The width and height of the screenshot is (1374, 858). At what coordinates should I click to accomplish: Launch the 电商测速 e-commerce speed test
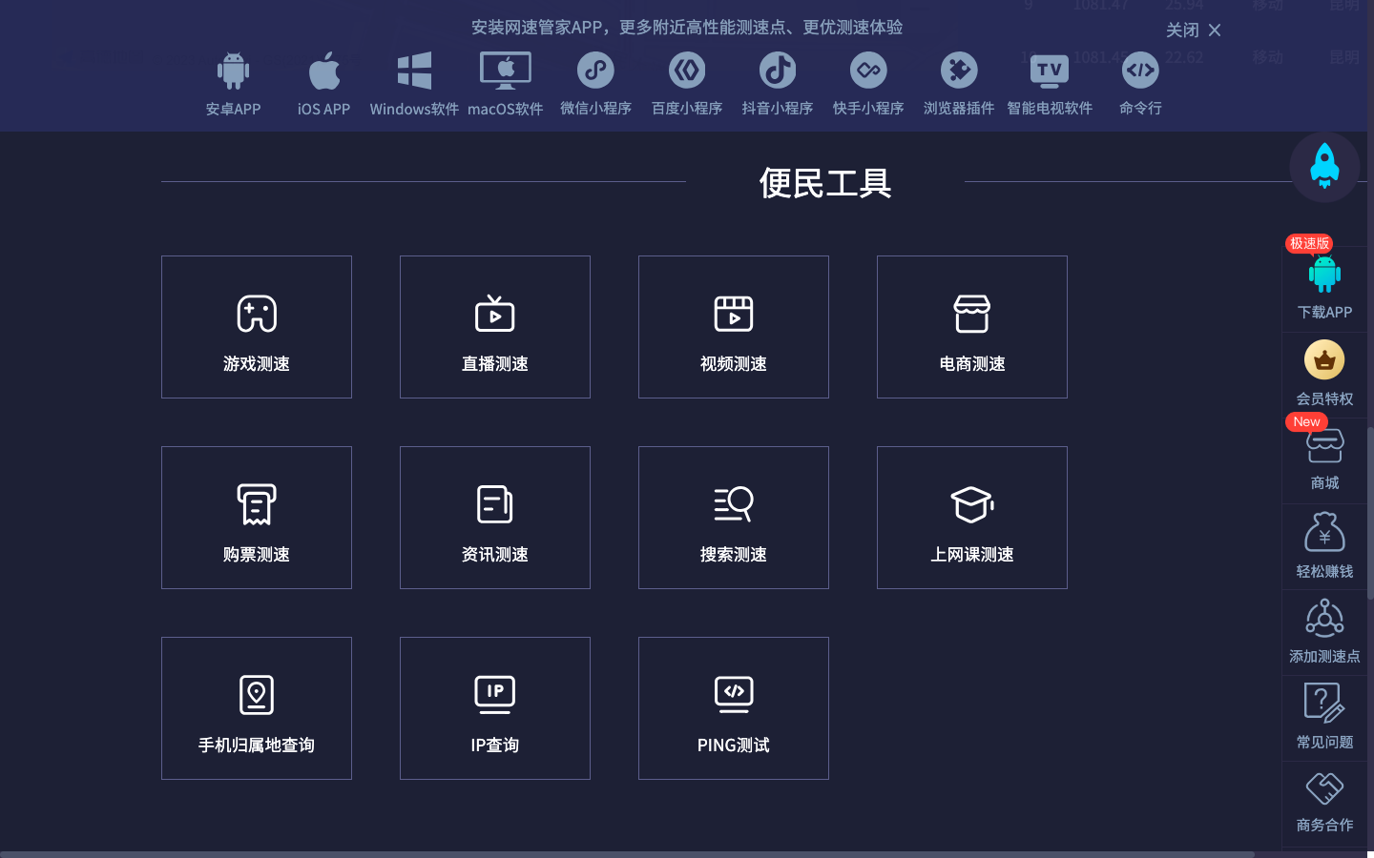971,327
